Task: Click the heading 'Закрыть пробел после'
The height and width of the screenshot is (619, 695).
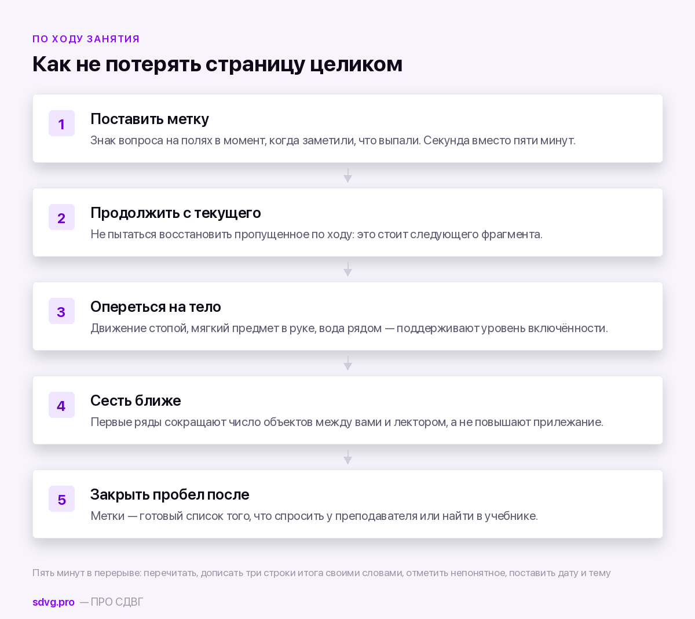Action: click(x=170, y=494)
